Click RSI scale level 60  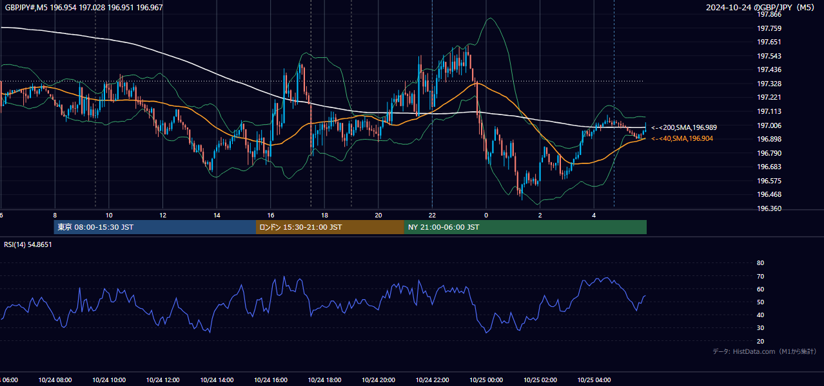[760, 289]
